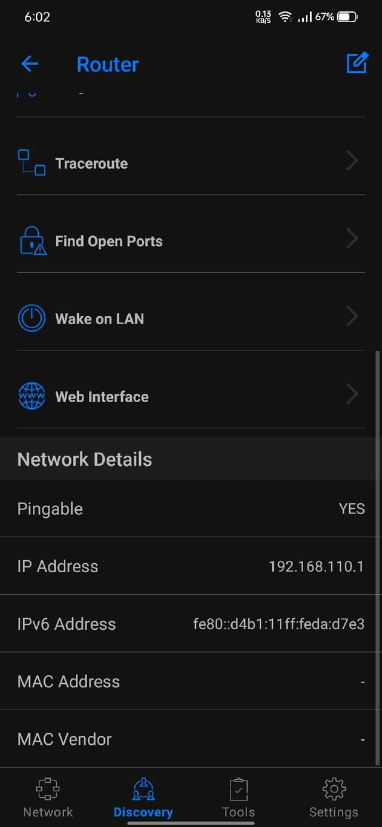Tap the back arrow icon
Image resolution: width=382 pixels, height=827 pixels.
click(x=30, y=64)
